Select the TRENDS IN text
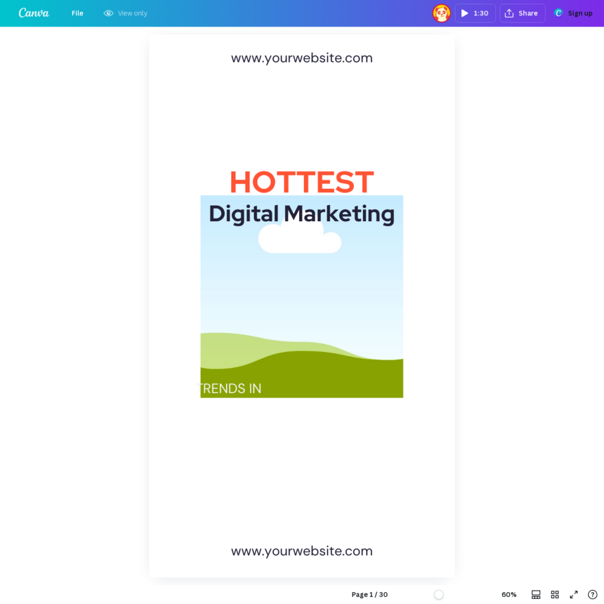The width and height of the screenshot is (604, 604). [229, 388]
